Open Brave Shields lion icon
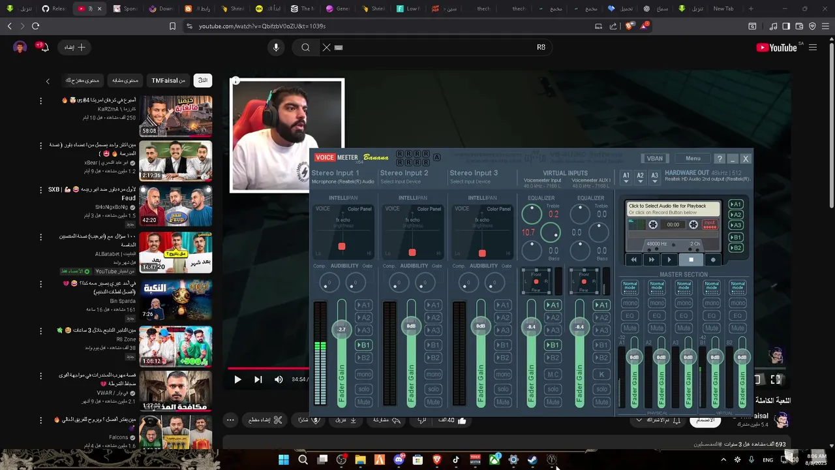 point(629,26)
